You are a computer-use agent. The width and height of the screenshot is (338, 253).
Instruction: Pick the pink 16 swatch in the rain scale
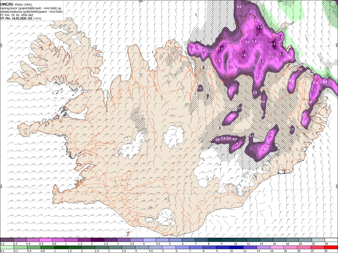[277, 247]
